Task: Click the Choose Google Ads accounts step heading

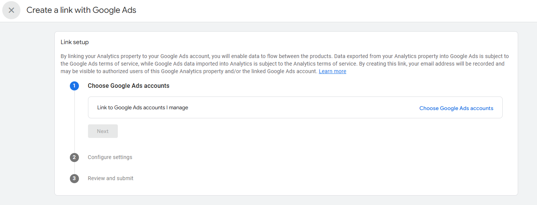Action: [x=128, y=86]
